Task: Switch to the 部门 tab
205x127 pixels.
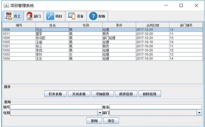Action: (x=34, y=16)
